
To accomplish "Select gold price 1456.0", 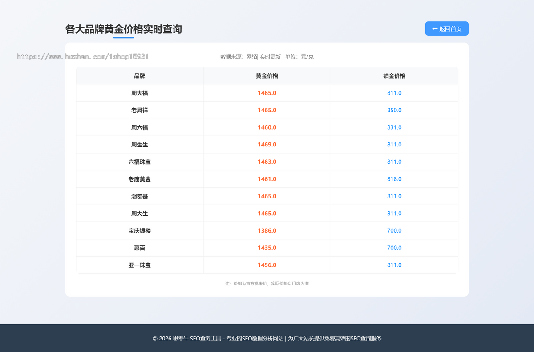I will [x=267, y=265].
